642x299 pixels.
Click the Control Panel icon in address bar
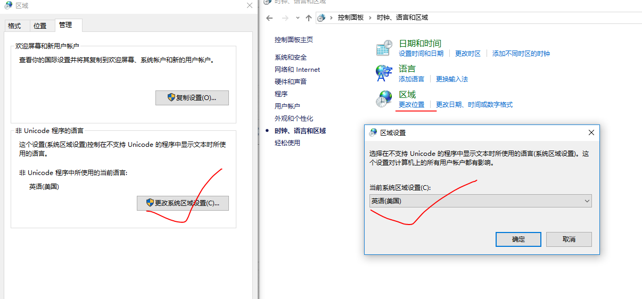pyautogui.click(x=321, y=18)
